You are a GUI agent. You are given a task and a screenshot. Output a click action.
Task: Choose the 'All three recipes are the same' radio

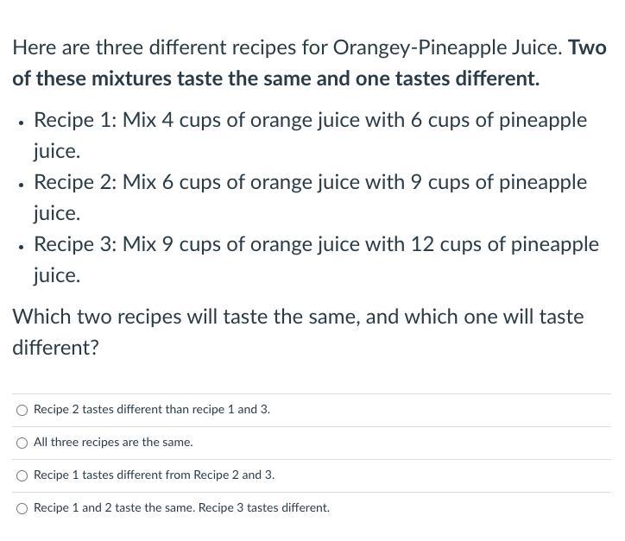tap(22, 443)
